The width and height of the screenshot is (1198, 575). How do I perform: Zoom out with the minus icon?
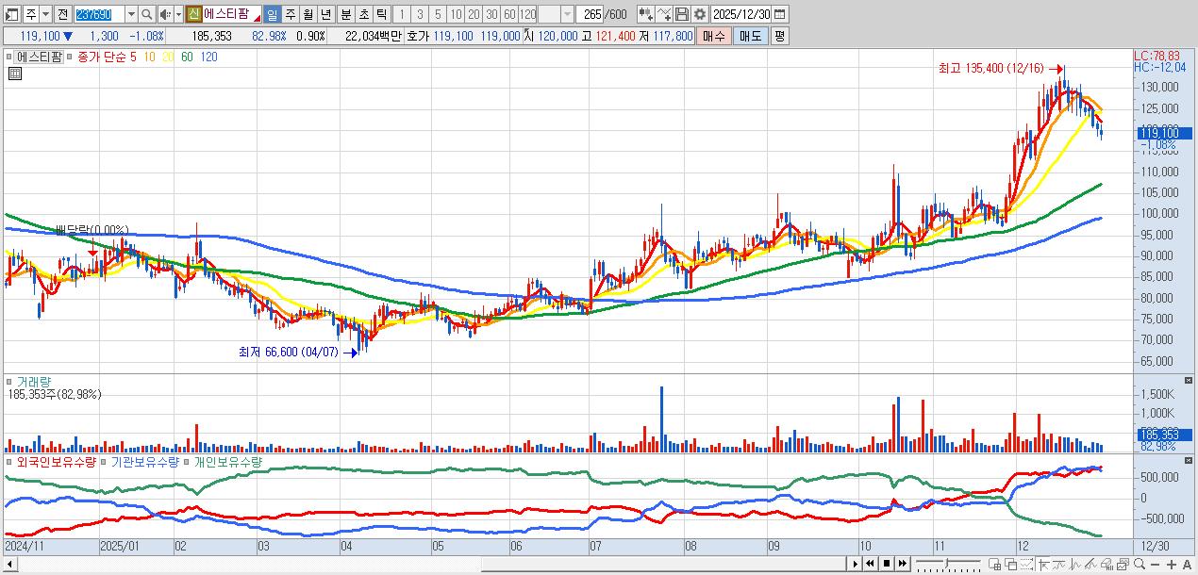coord(1155,565)
